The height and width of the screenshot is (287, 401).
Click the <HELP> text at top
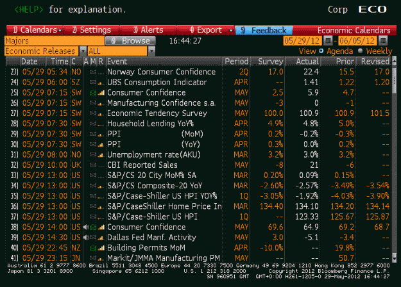29,10
